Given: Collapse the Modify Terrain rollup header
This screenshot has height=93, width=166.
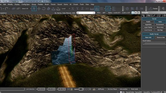Looking at the screenshot, I should 154,34.
